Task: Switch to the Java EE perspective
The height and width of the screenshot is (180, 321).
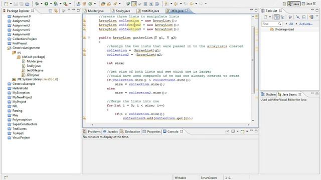Action: (x=309, y=3)
